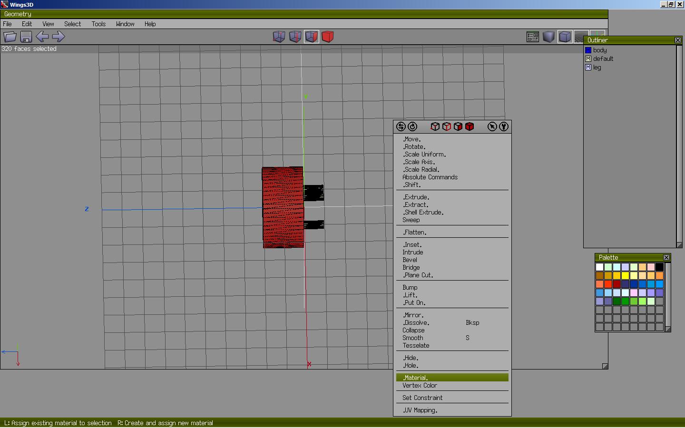Choose Smooth from the context menu
The image size is (685, 428).
tap(413, 338)
